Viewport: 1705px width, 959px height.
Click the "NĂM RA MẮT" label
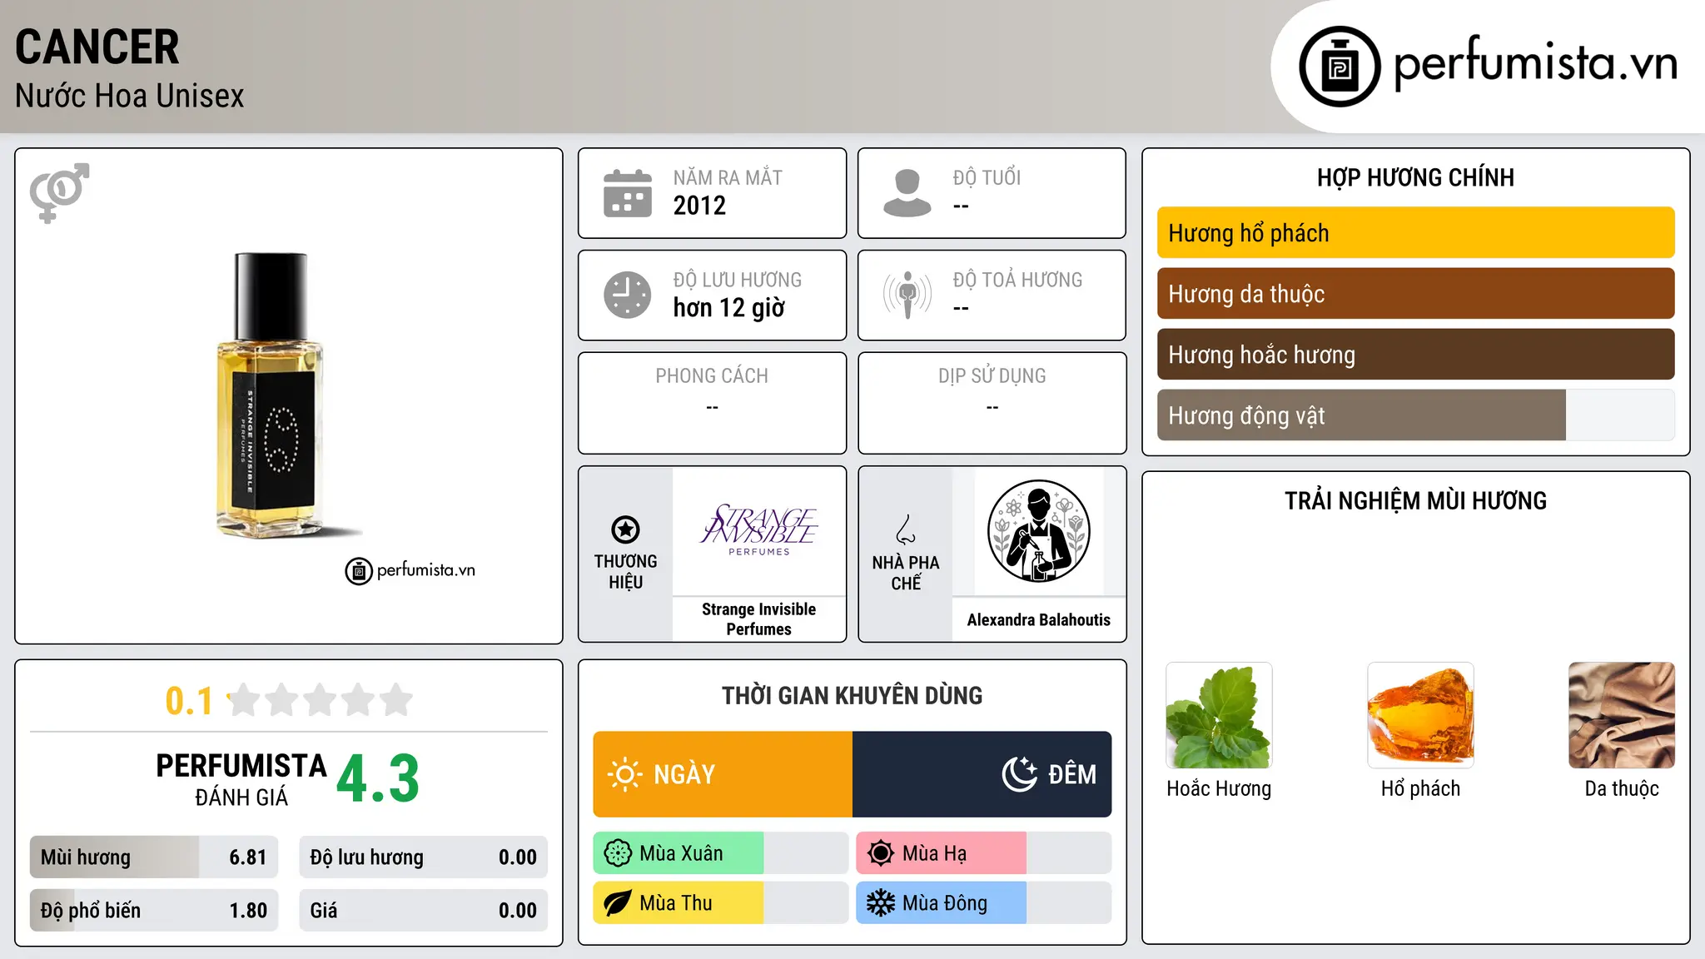(728, 177)
